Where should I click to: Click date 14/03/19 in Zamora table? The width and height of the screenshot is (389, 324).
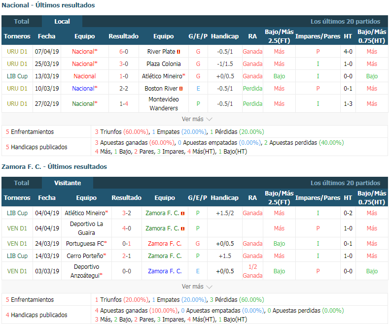pyautogui.click(x=47, y=256)
